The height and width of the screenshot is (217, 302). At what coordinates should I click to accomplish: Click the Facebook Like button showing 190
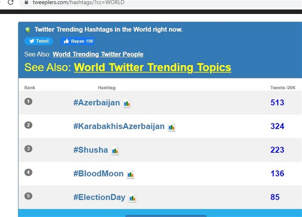point(77,41)
